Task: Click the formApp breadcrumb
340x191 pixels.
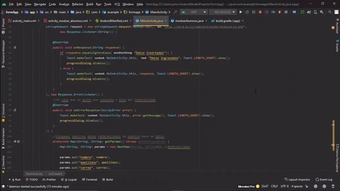Action: click(x=12, y=12)
